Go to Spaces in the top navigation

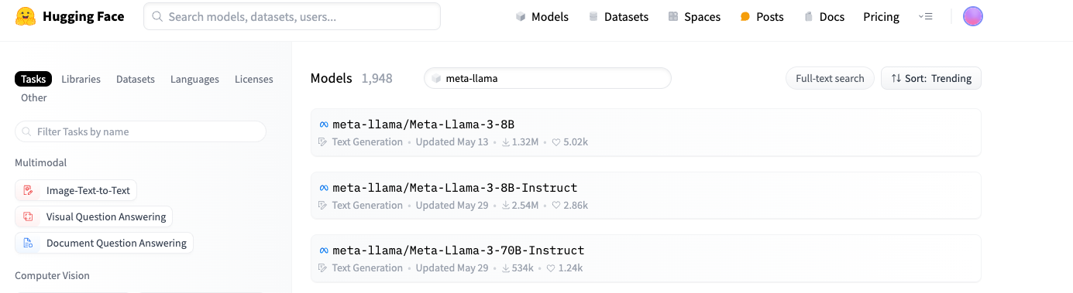pyautogui.click(x=694, y=16)
